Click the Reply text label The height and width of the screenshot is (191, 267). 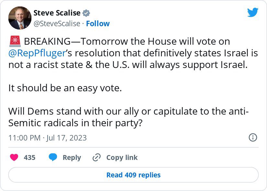click(72, 158)
